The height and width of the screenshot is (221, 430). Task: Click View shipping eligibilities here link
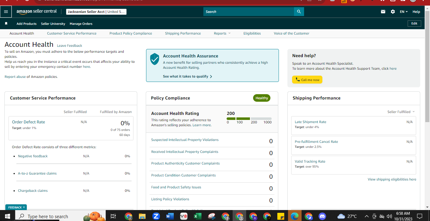(392, 179)
